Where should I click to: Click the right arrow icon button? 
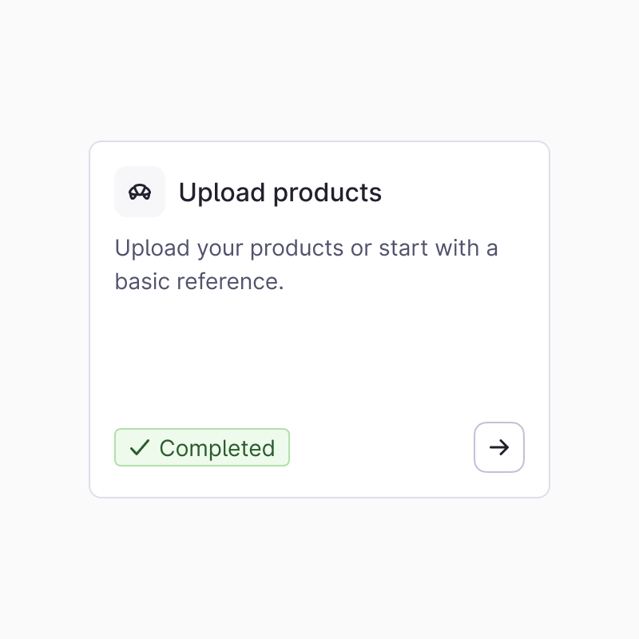tap(499, 447)
